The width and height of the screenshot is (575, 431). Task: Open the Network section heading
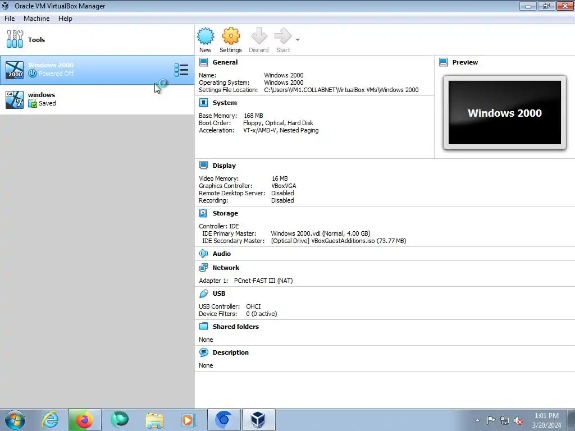(x=226, y=268)
